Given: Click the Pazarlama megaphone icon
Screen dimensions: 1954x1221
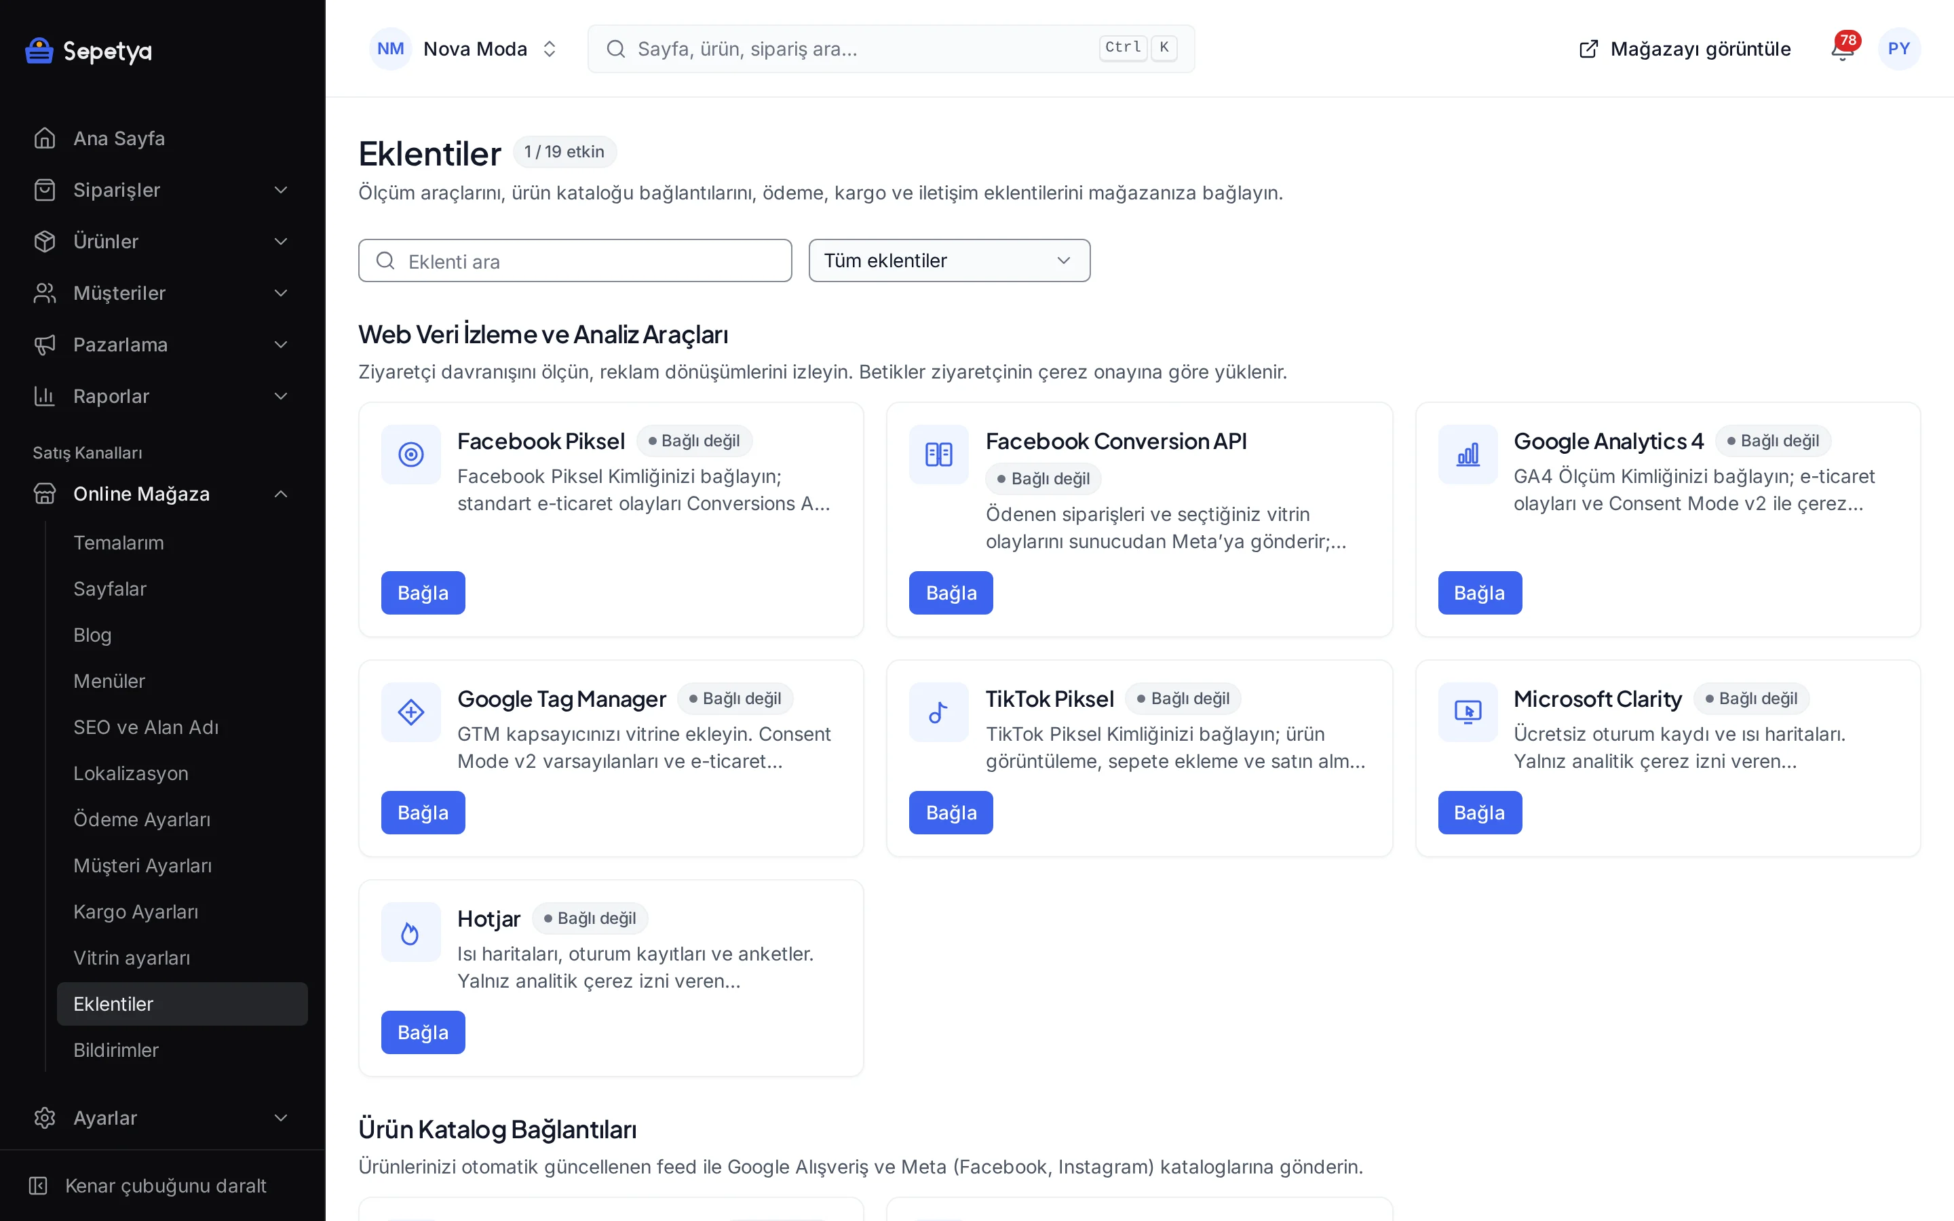Looking at the screenshot, I should coord(44,345).
